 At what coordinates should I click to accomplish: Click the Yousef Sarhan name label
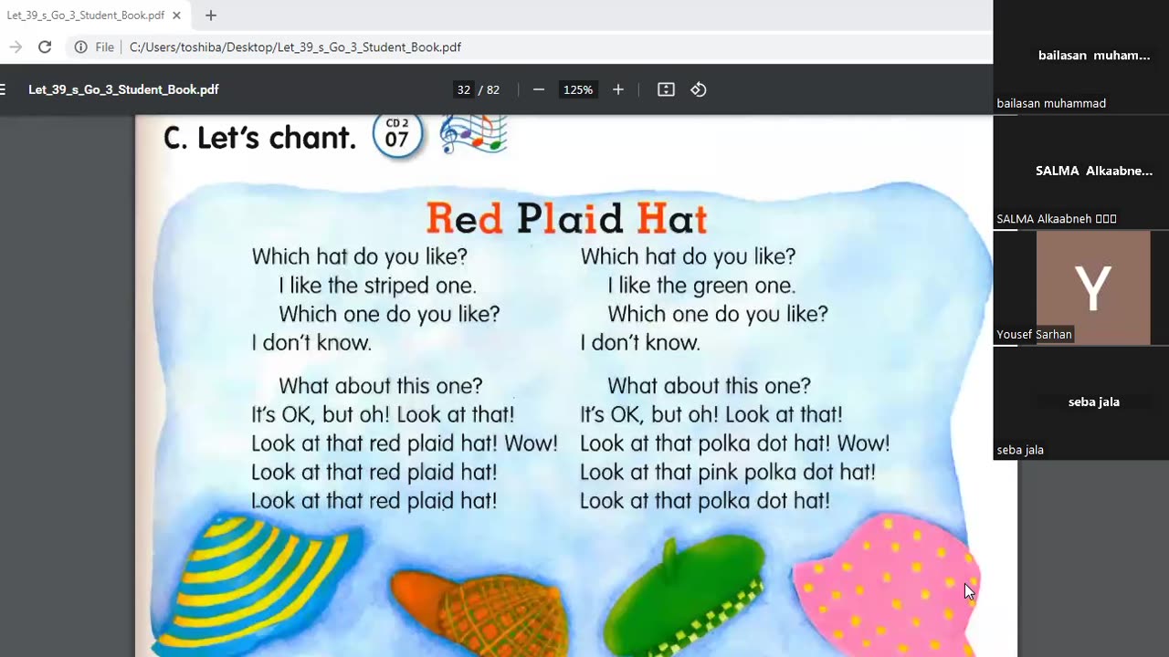click(x=1034, y=334)
